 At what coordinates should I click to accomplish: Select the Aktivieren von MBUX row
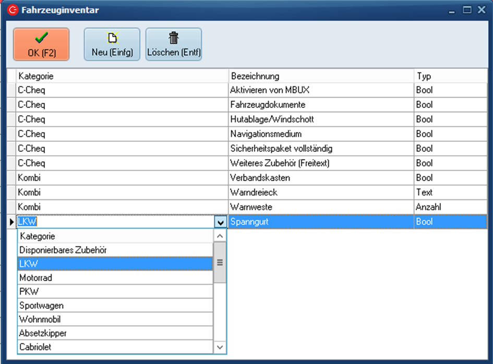pos(321,90)
